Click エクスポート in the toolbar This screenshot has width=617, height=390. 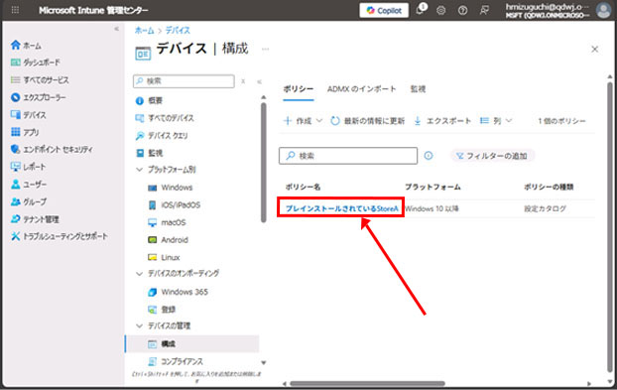click(x=442, y=121)
